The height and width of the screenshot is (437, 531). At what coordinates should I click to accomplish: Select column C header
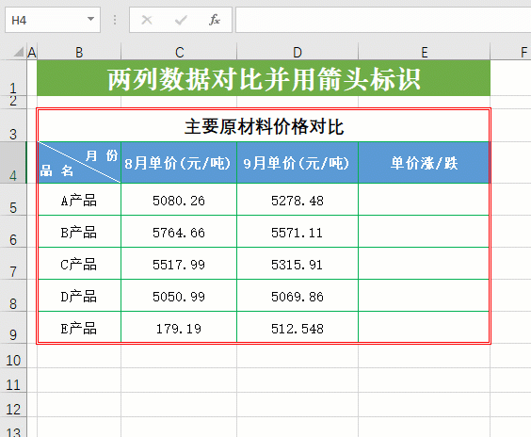click(179, 52)
